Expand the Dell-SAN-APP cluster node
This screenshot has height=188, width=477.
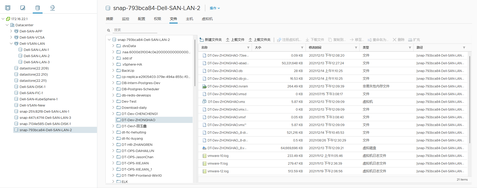(11, 31)
